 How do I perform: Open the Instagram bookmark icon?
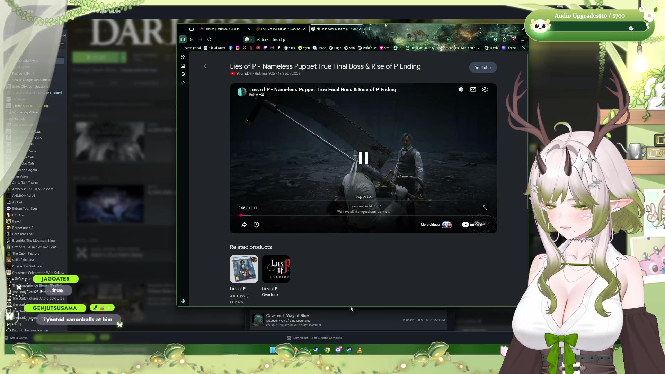238,48
